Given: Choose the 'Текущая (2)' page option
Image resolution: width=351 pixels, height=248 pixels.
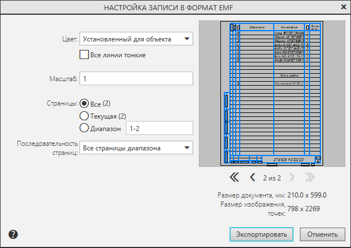Looking at the screenshot, I should (85, 116).
